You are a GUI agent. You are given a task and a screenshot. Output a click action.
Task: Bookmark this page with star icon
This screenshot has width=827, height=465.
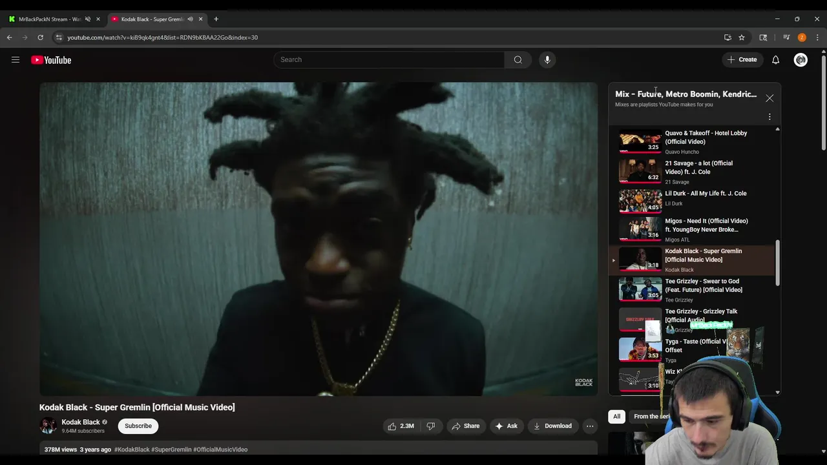pos(742,37)
